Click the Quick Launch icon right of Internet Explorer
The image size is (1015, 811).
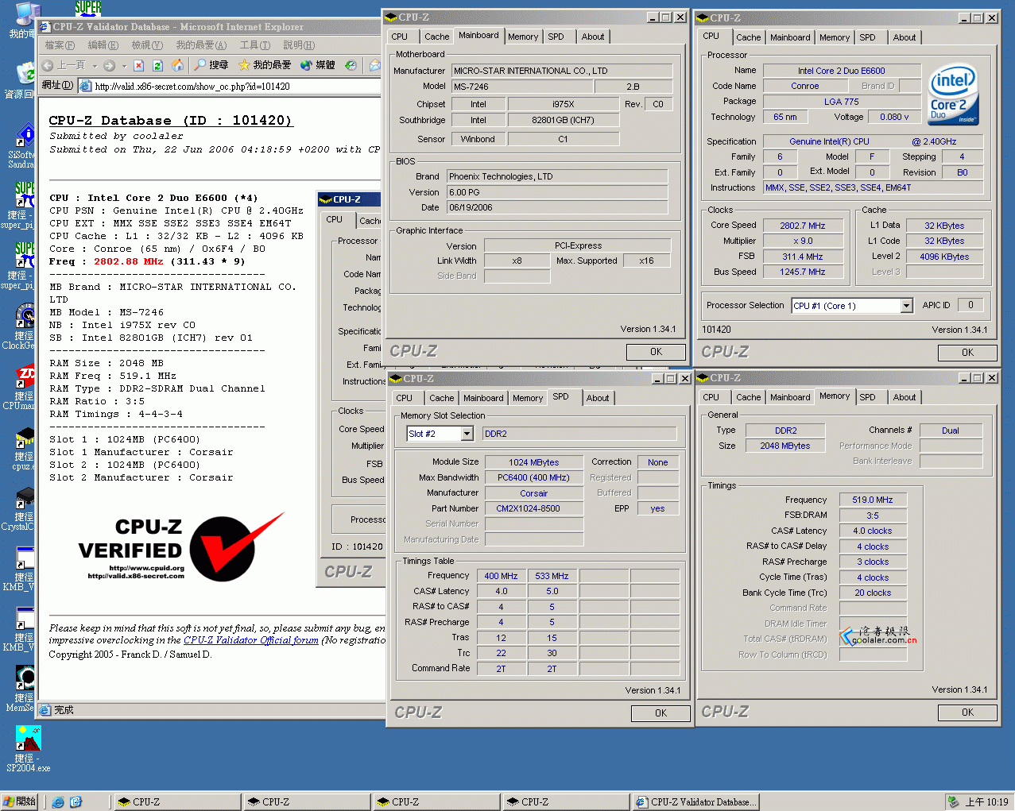click(x=76, y=802)
